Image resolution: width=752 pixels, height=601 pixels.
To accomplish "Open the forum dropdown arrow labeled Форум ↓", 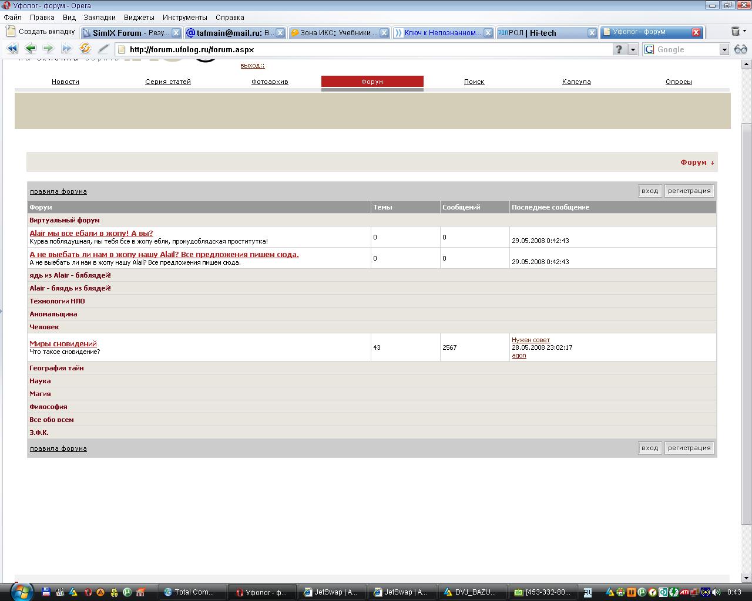I will coord(697,163).
